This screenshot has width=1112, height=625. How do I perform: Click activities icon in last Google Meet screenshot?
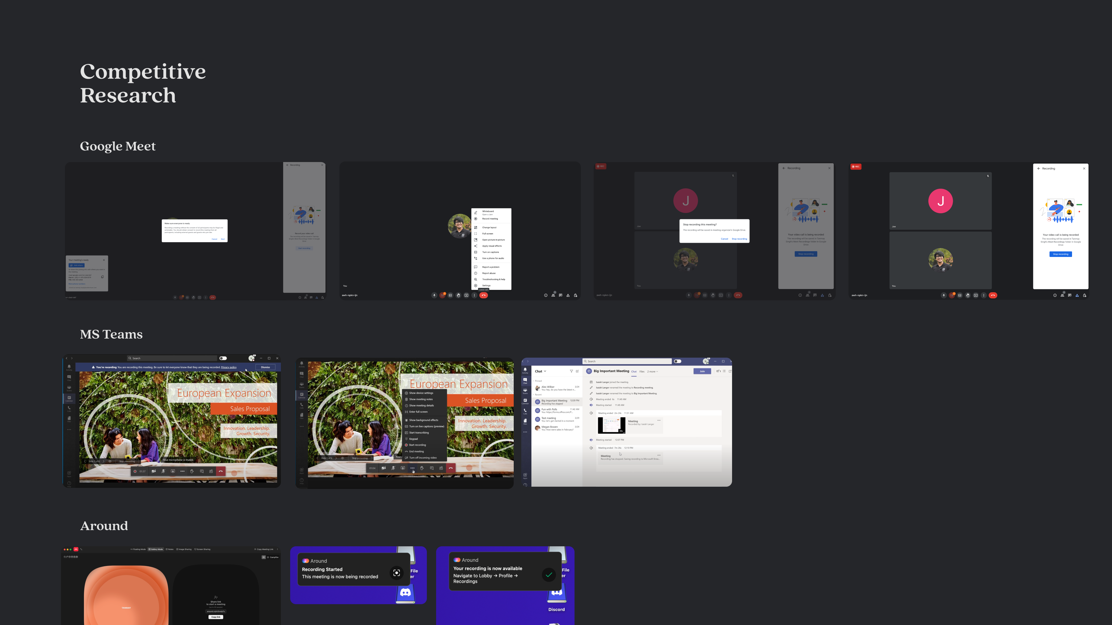[x=1077, y=295]
